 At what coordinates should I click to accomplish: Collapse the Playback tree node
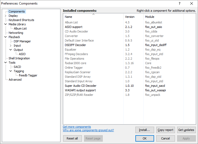[5, 37]
